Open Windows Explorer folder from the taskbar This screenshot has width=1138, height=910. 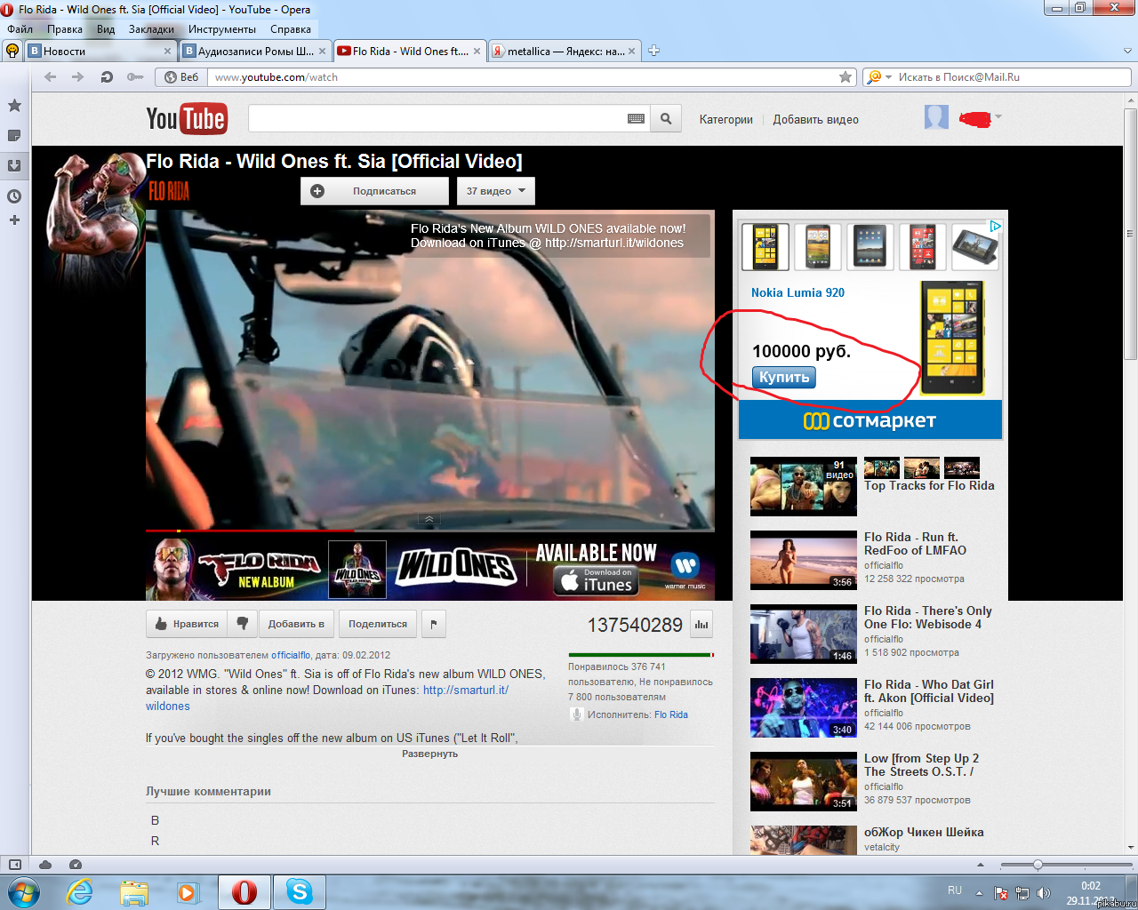[134, 891]
